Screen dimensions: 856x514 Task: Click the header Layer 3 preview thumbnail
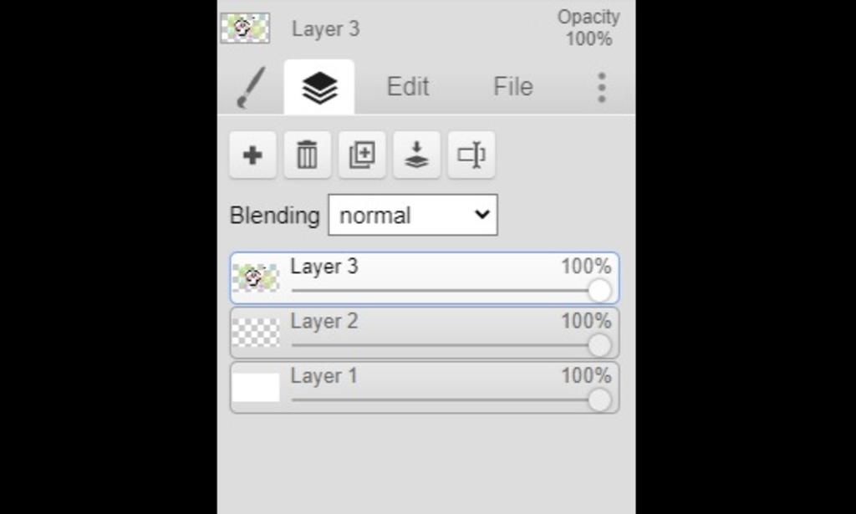pyautogui.click(x=245, y=28)
